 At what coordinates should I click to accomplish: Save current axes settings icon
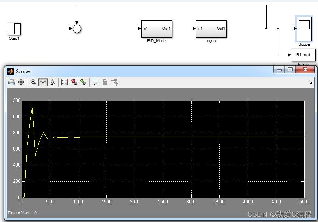point(74,82)
